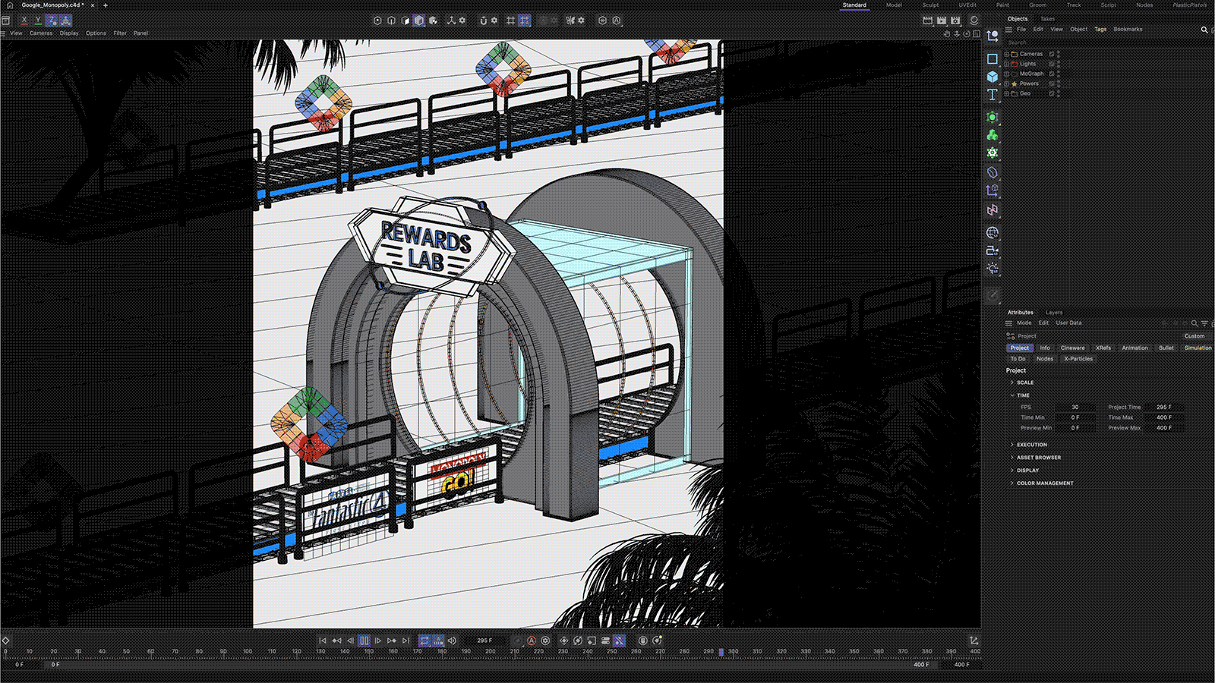
Task: Jump to the start of the animation
Action: pos(323,641)
